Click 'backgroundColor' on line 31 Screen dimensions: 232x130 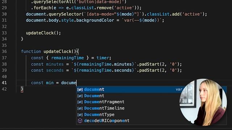[x=95, y=20]
